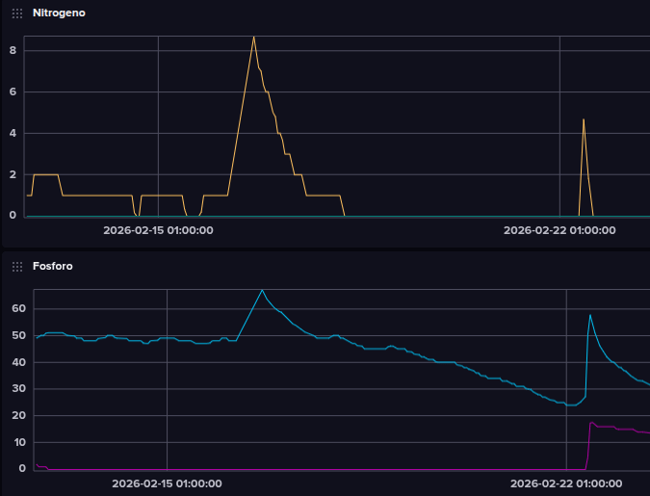
Task: Click the orange plateau at value 2 in Nitrogeno
Action: (x=45, y=175)
